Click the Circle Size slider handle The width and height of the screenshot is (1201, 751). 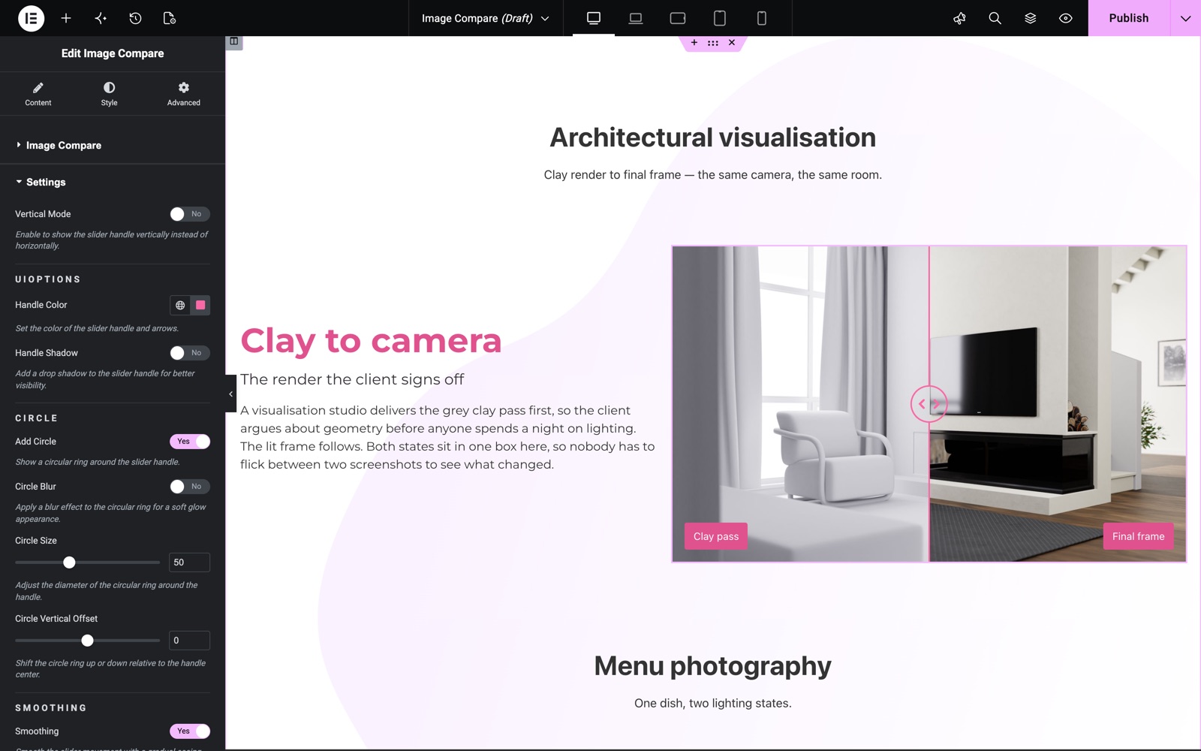69,562
